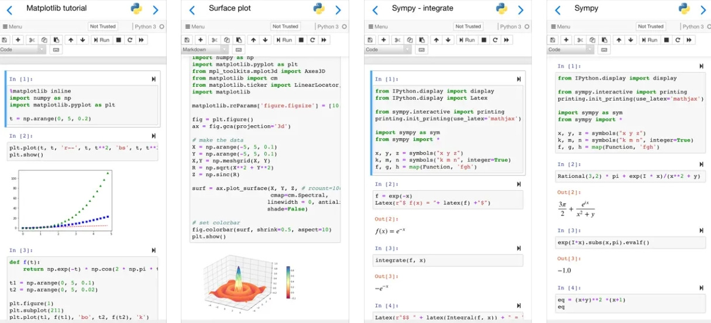Restart kernel in Sympy toolbar
This screenshot has height=323, width=711.
(677, 40)
